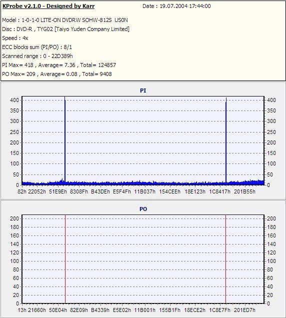The width and height of the screenshot is (286, 318).
Task: Click the 400 label on PI left axis
Action: [x=14, y=100]
